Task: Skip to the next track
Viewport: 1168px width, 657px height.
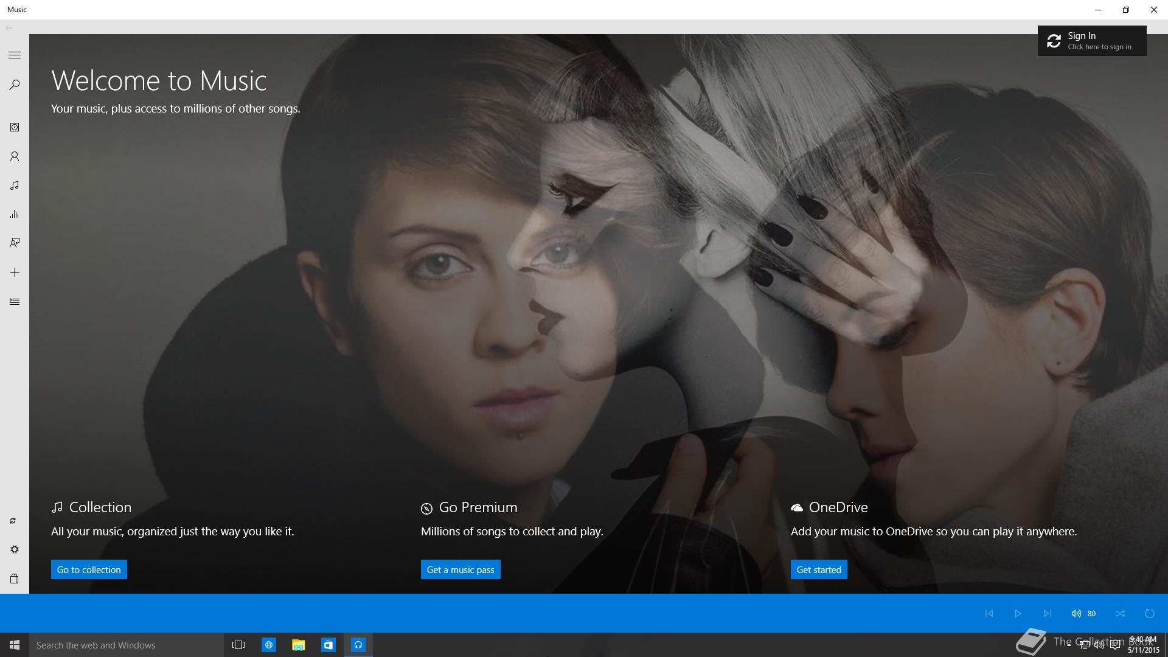Action: pyautogui.click(x=1047, y=613)
